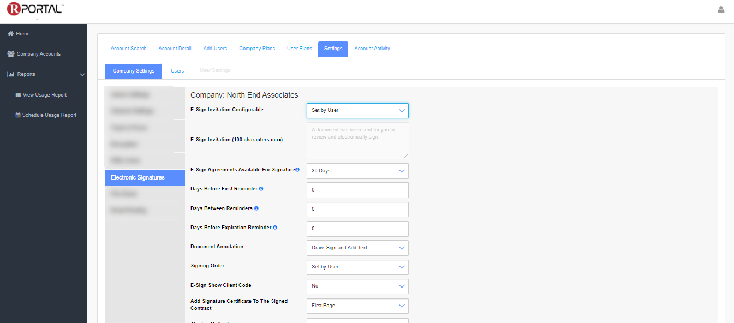This screenshot has height=323, width=734.
Task: Open E-Sign Show Client Code dropdown
Action: click(x=357, y=286)
